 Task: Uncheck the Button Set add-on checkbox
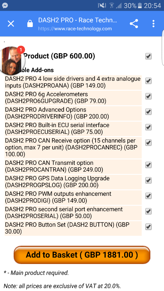pyautogui.click(x=148, y=226)
